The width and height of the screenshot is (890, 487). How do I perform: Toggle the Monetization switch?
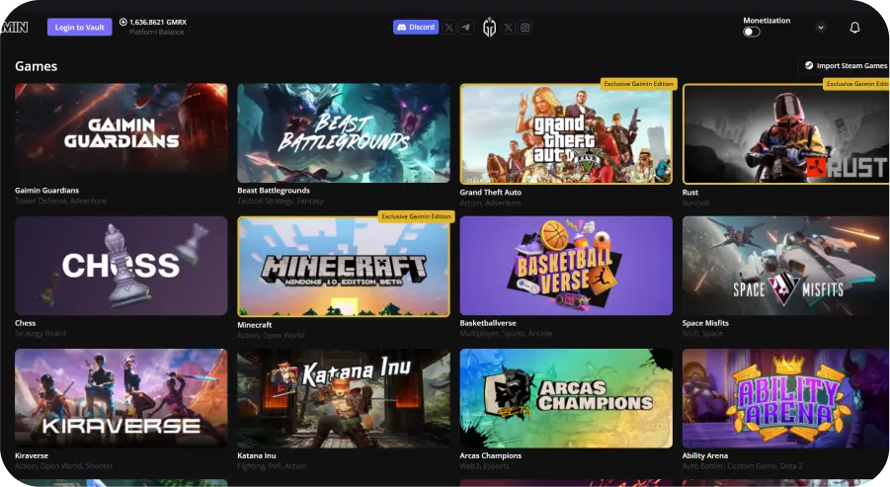[x=752, y=32]
